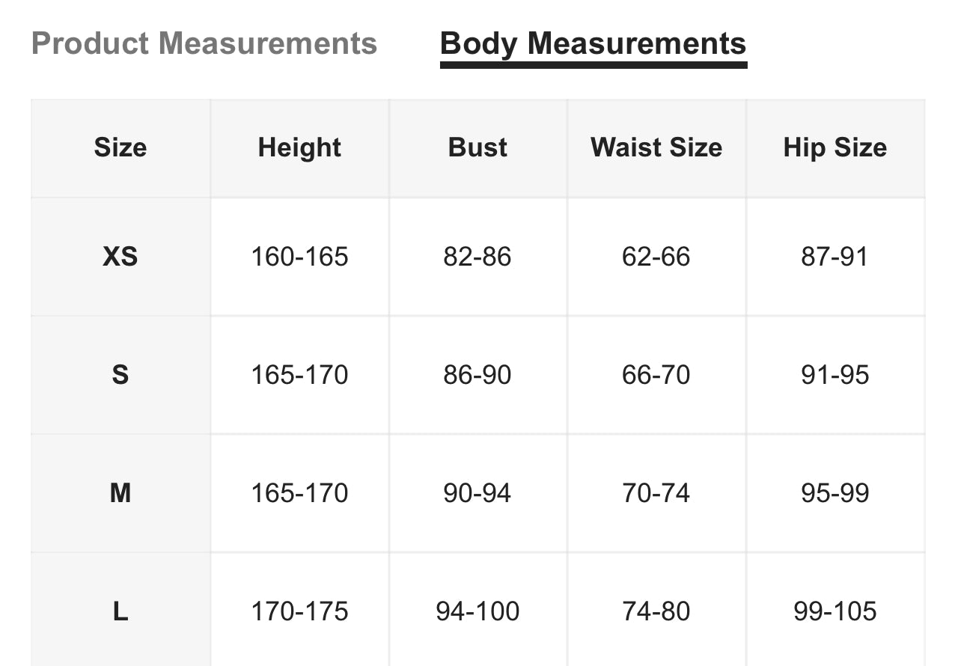Click the S hip cell 91-95
The width and height of the screenshot is (961, 666).
(x=835, y=375)
